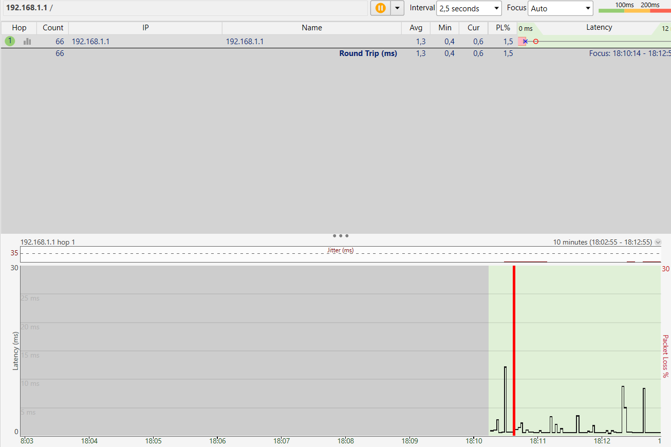Viewport: 671px width, 447px height.
Task: Click the three-dot splitter handle between panes
Action: pyautogui.click(x=341, y=236)
